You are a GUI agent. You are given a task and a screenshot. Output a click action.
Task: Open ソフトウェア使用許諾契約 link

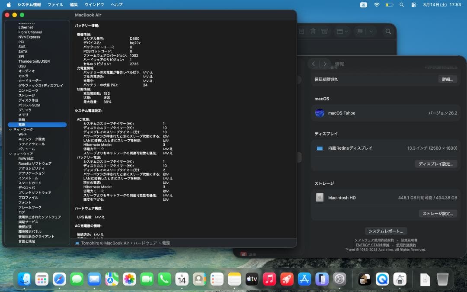pyautogui.click(x=374, y=240)
